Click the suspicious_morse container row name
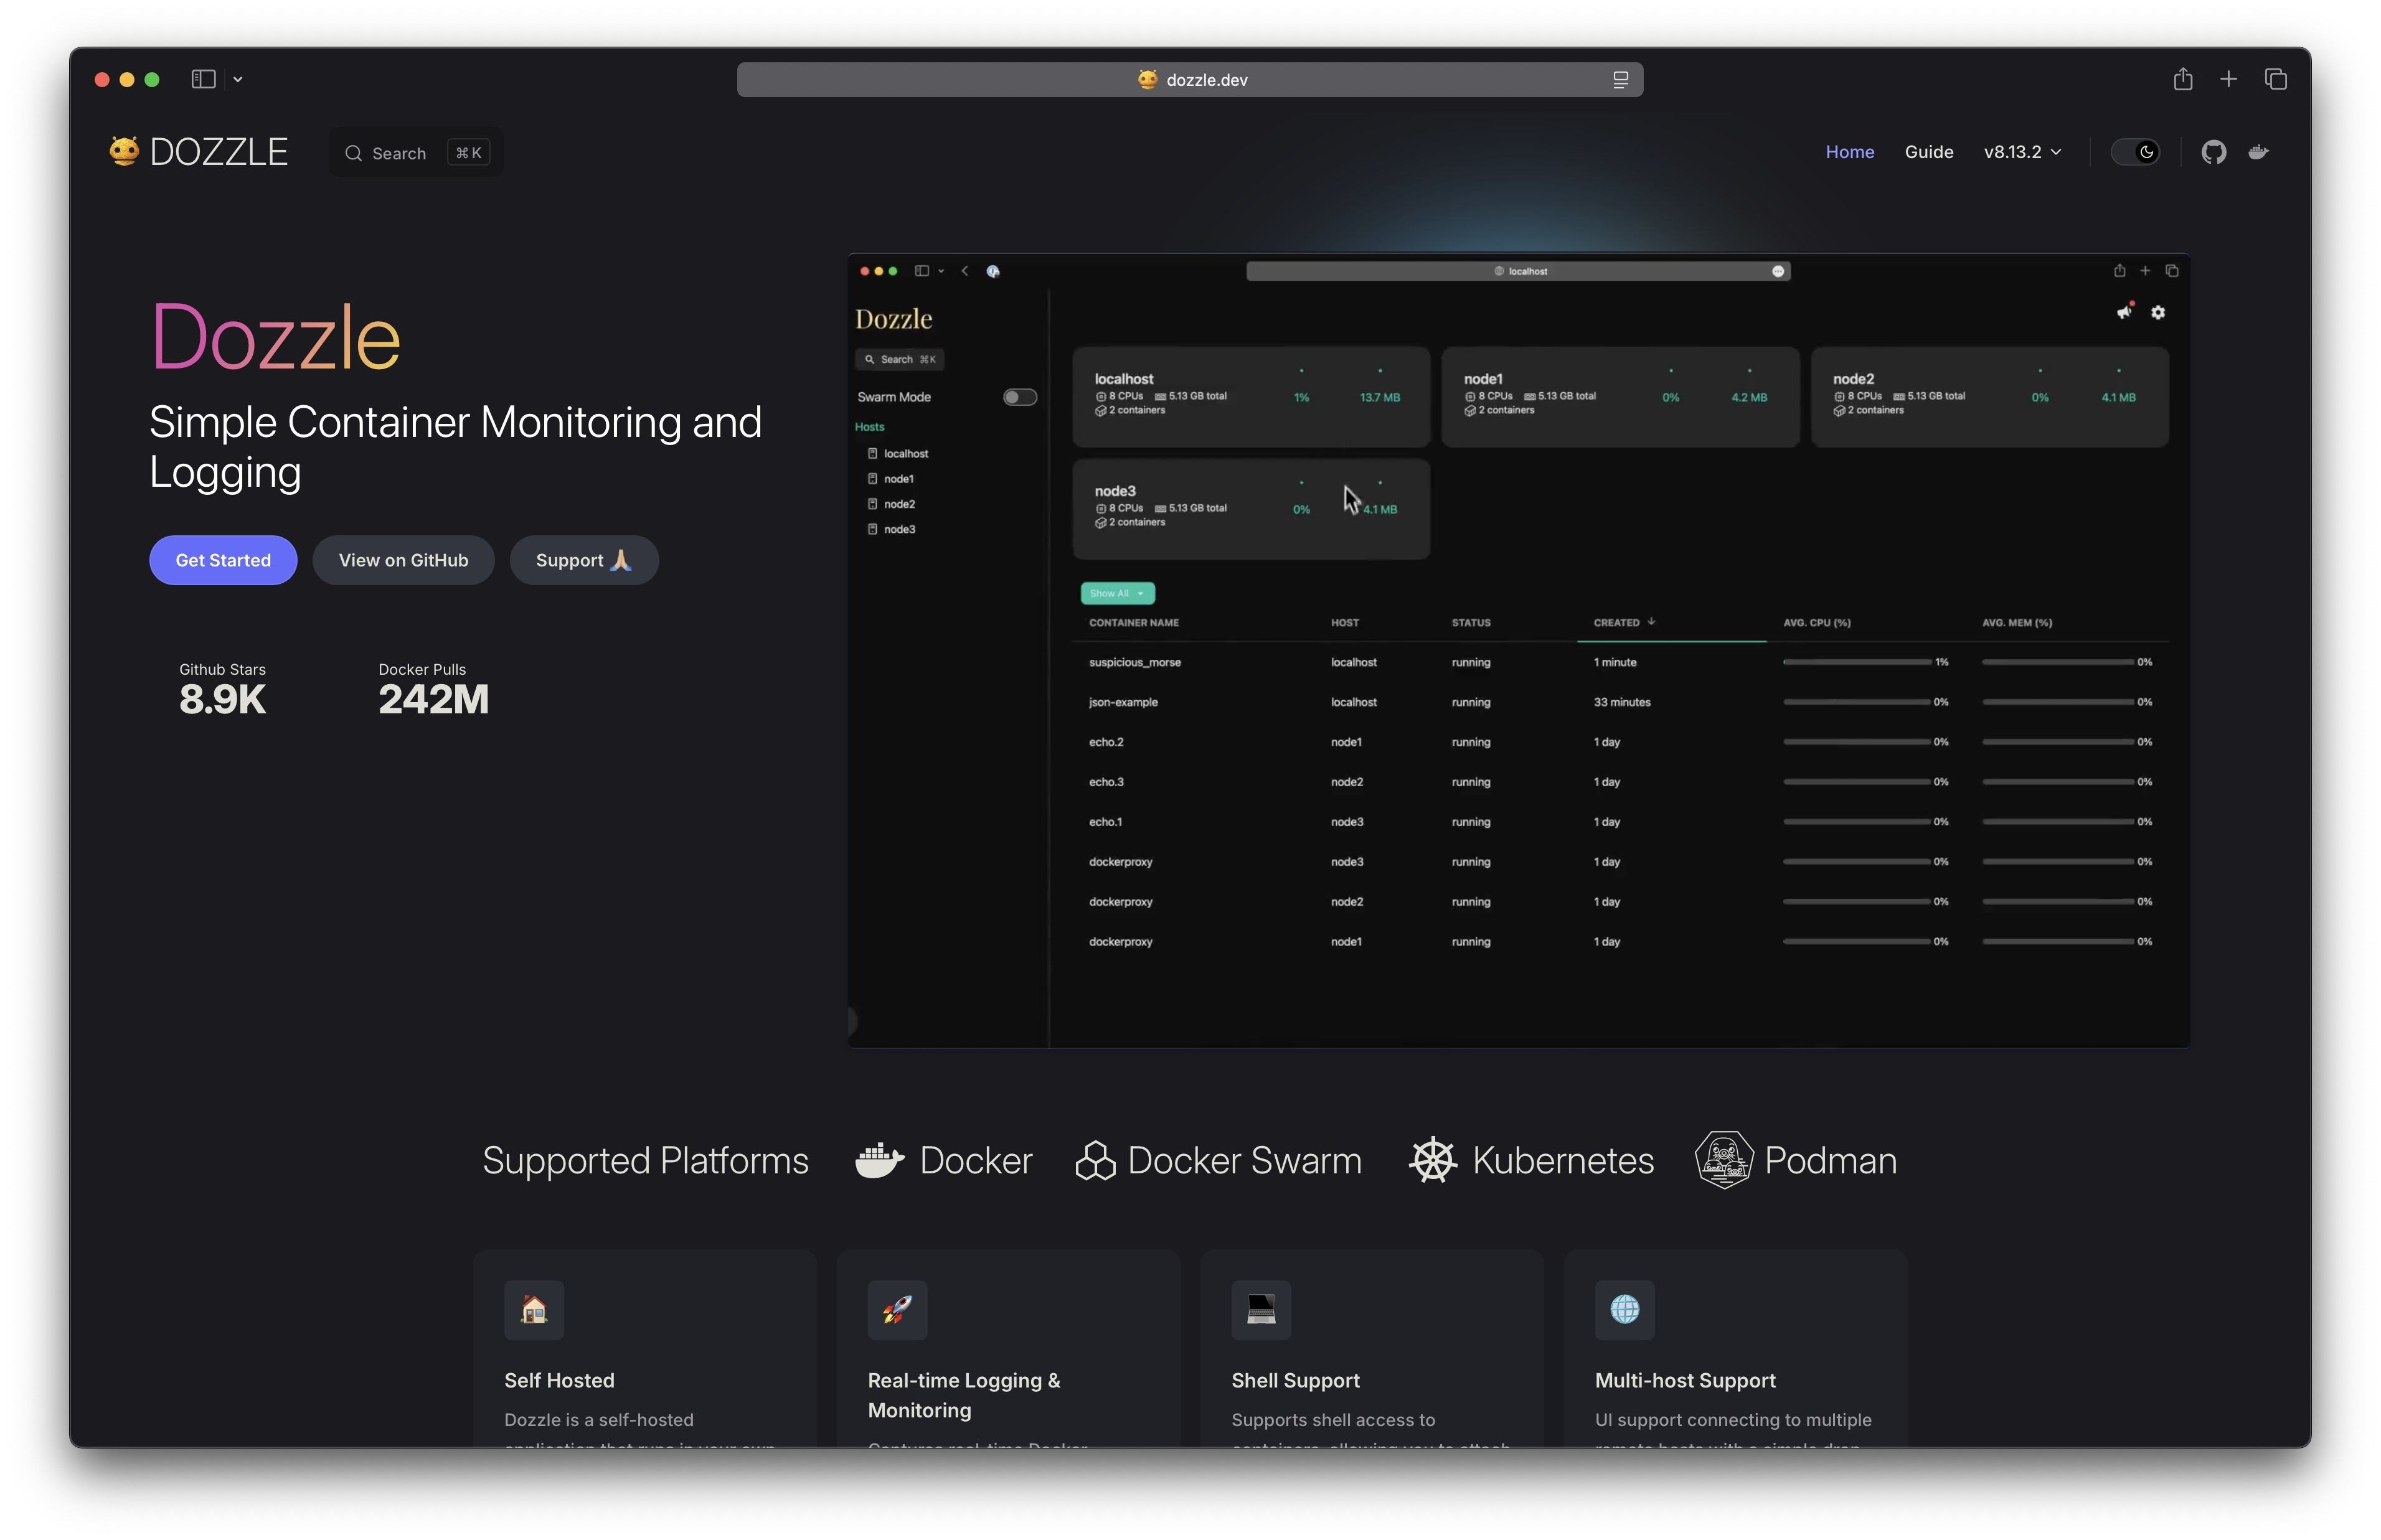Image resolution: width=2381 pixels, height=1540 pixels. click(x=1134, y=662)
